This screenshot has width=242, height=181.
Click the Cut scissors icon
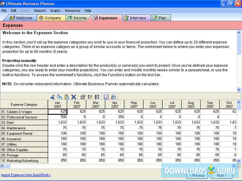coord(53,97)
